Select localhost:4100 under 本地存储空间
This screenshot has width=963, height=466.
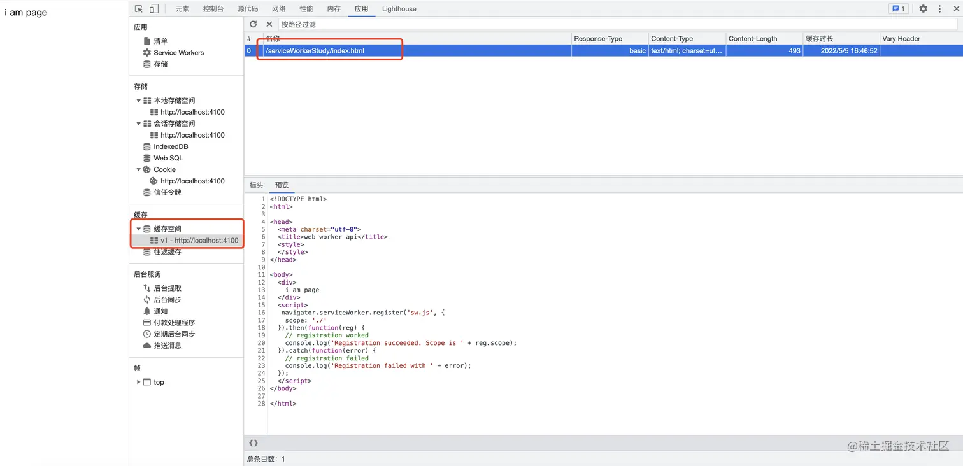(192, 112)
